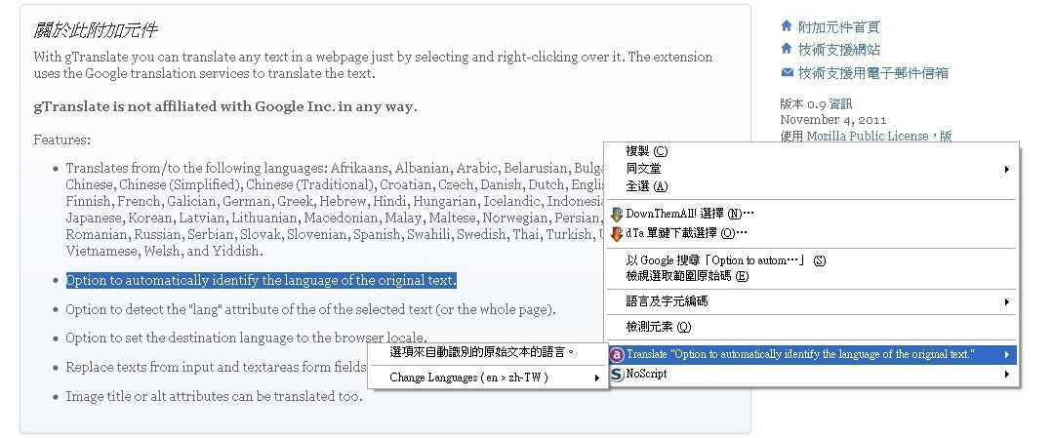Click 'gTranslate is not affiliated with Google' text
Image resolution: width=1053 pixels, height=438 pixels.
coord(225,106)
